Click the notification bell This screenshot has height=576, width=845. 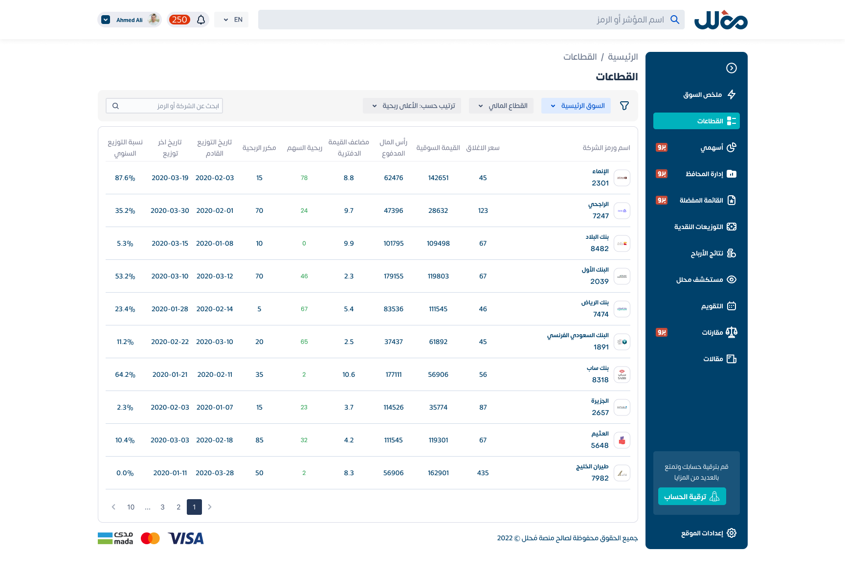(x=200, y=19)
